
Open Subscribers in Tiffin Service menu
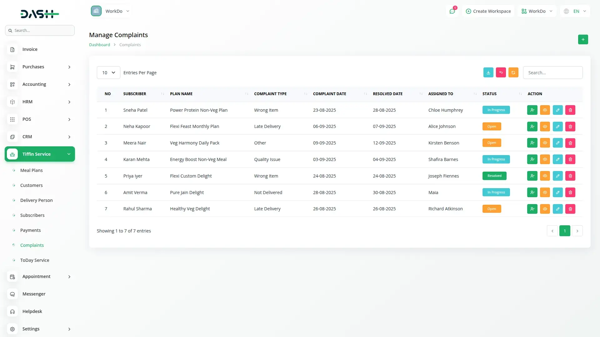[32, 215]
